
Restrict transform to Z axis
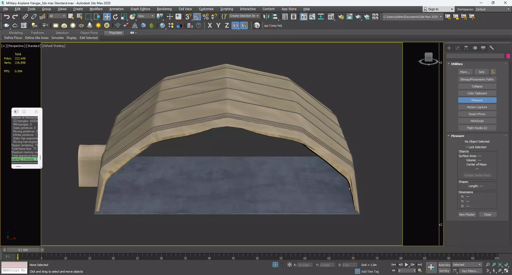coord(227,25)
